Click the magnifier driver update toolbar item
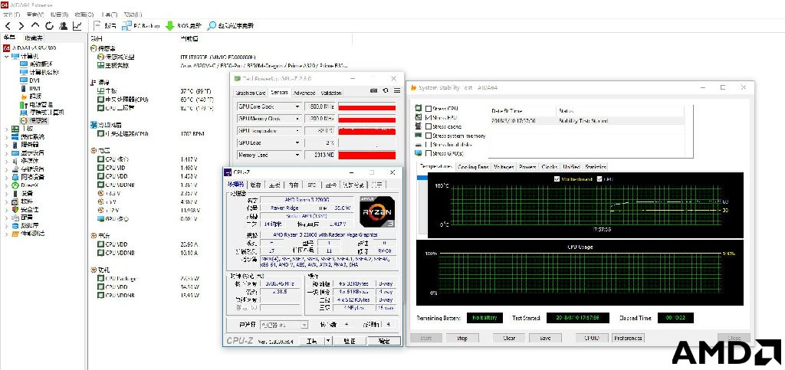The height and width of the screenshot is (370, 785). (231, 25)
